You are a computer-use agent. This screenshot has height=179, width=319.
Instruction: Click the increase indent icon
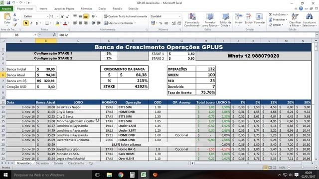pos(99,23)
